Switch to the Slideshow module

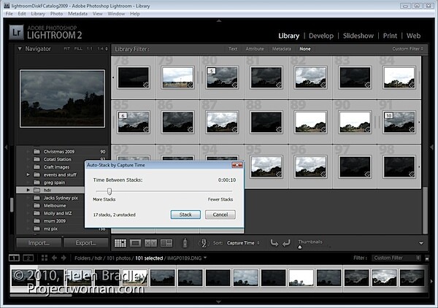coord(358,36)
